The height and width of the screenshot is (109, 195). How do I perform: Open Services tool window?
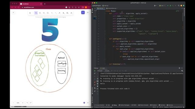coord(170,105)
